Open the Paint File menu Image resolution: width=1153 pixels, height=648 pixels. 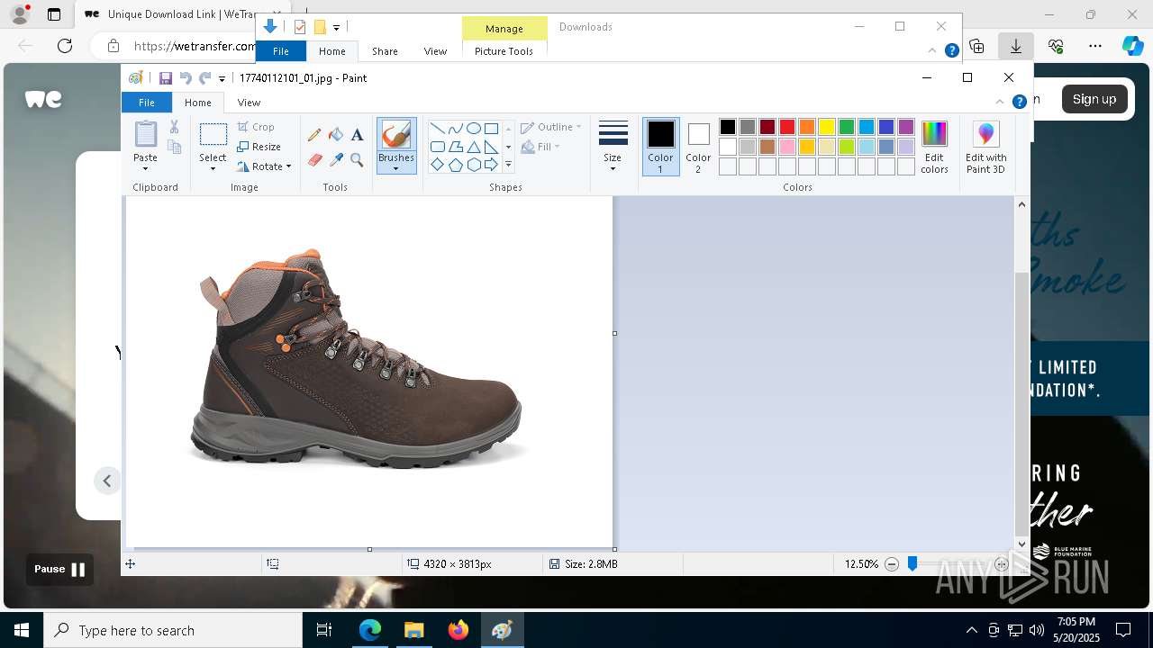[x=146, y=103]
